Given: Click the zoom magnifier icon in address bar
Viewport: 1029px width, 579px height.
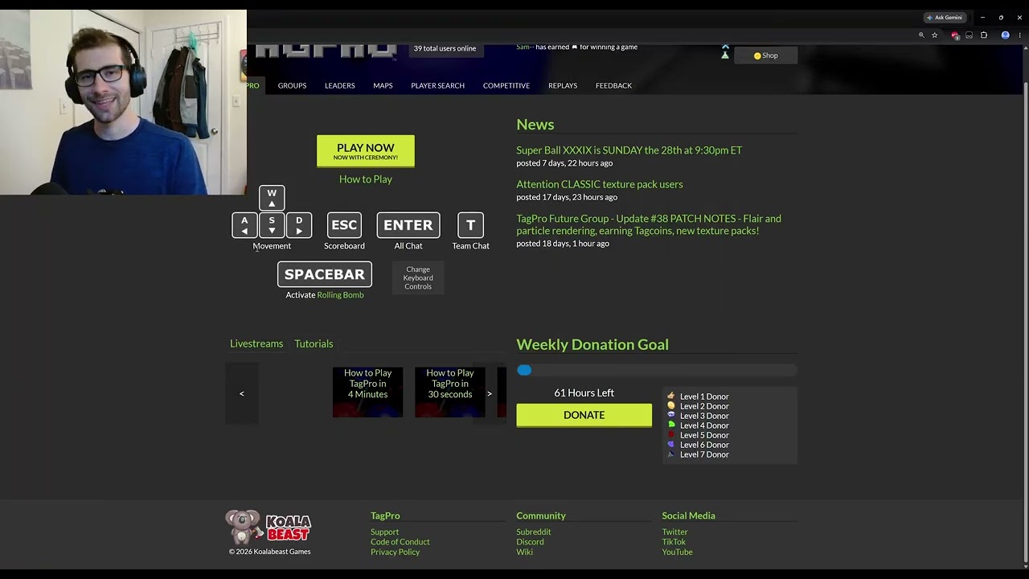Looking at the screenshot, I should 921,35.
